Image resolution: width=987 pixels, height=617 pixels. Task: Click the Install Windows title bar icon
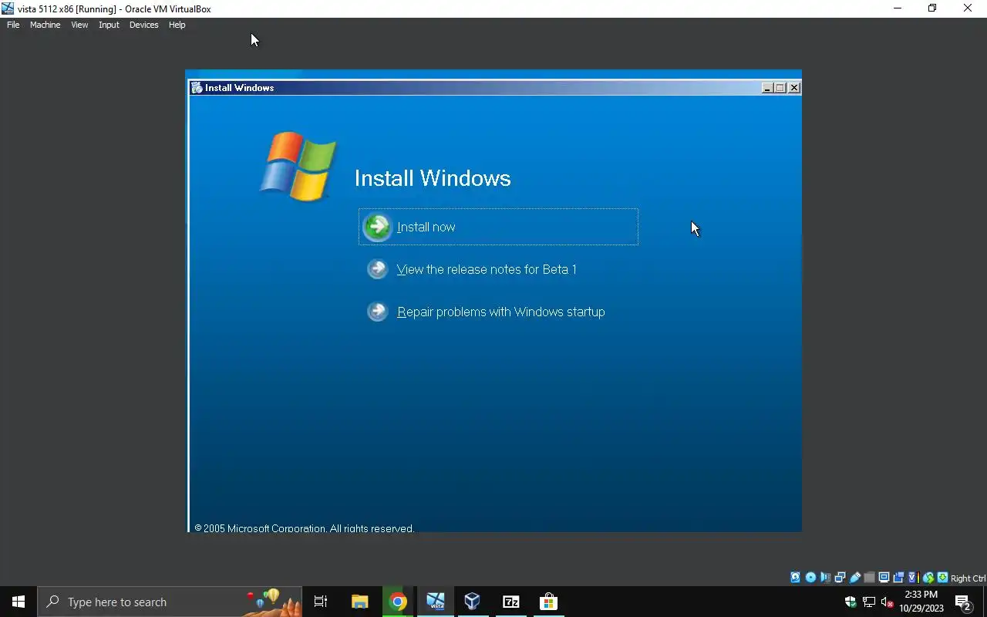pyautogui.click(x=197, y=88)
